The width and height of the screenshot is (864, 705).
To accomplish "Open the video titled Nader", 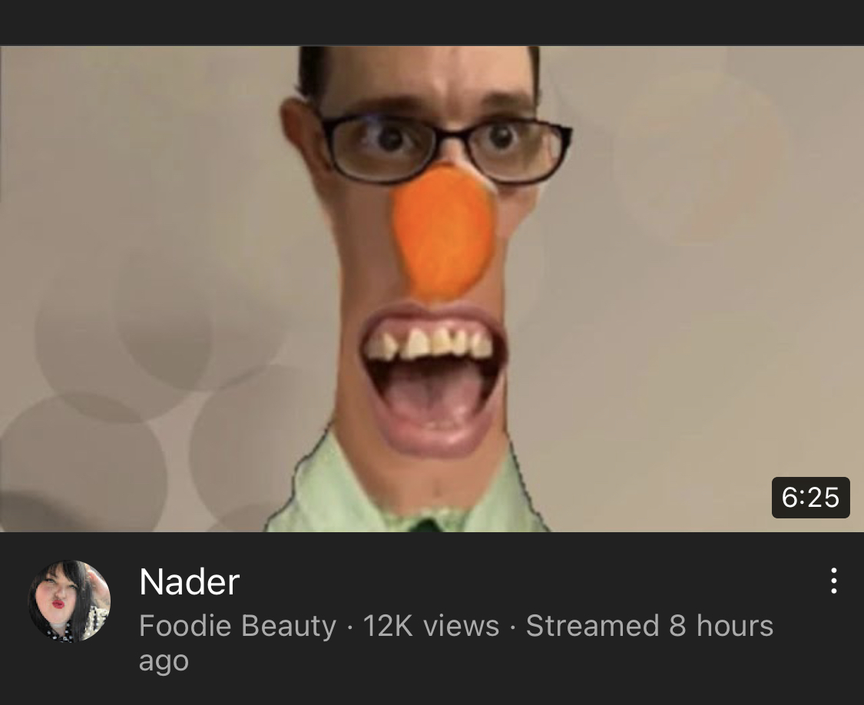I will pyautogui.click(x=190, y=581).
